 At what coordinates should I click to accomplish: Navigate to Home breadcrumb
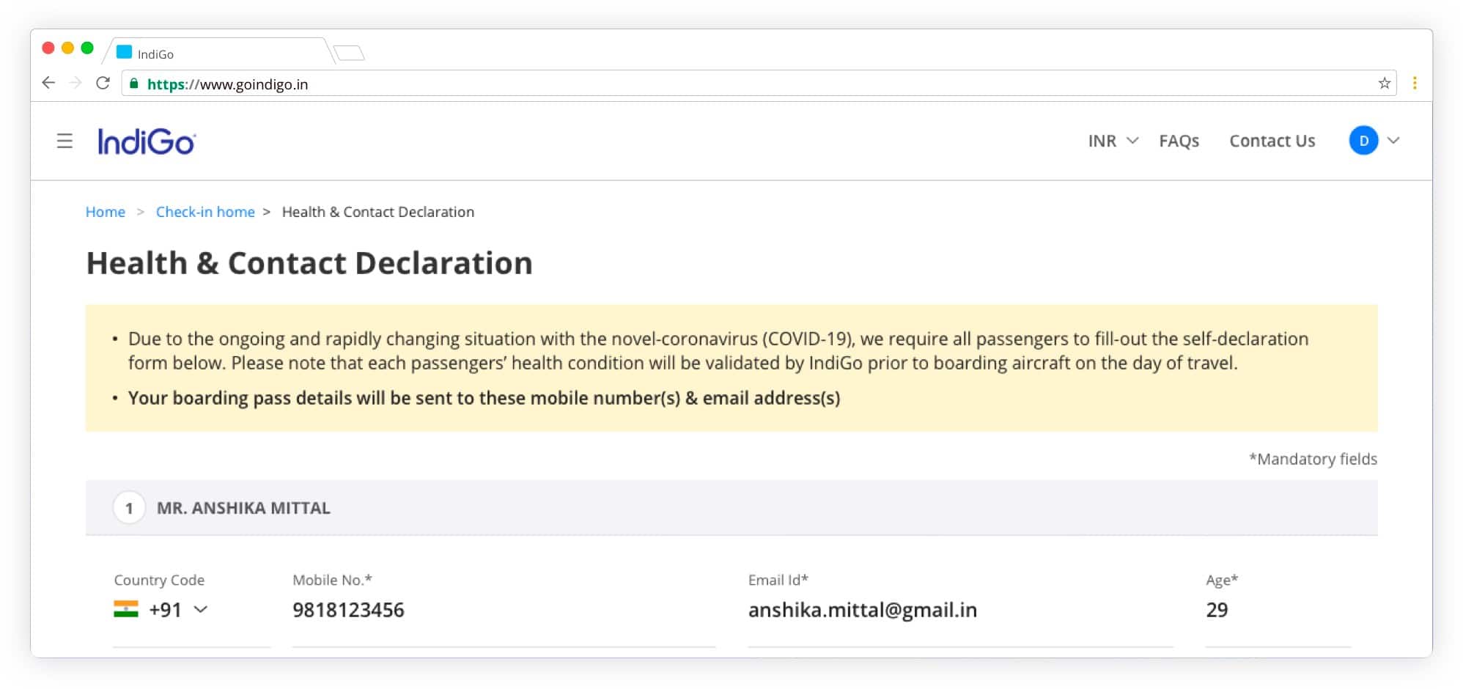(106, 212)
